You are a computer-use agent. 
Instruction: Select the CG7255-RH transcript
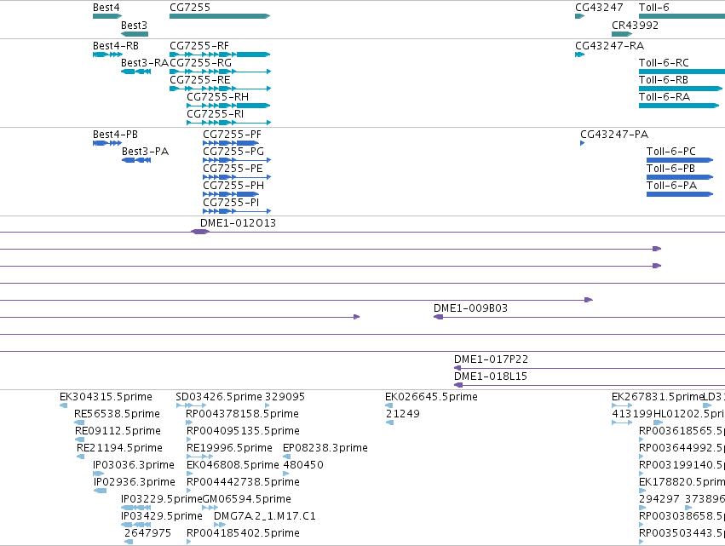(228, 106)
